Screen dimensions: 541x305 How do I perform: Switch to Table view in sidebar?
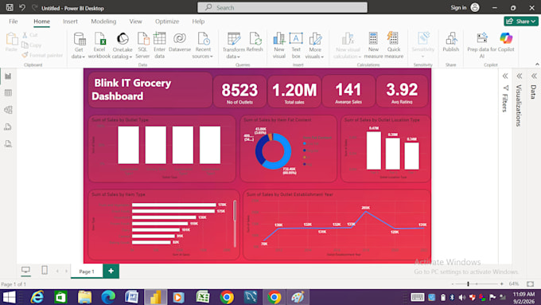click(x=8, y=93)
